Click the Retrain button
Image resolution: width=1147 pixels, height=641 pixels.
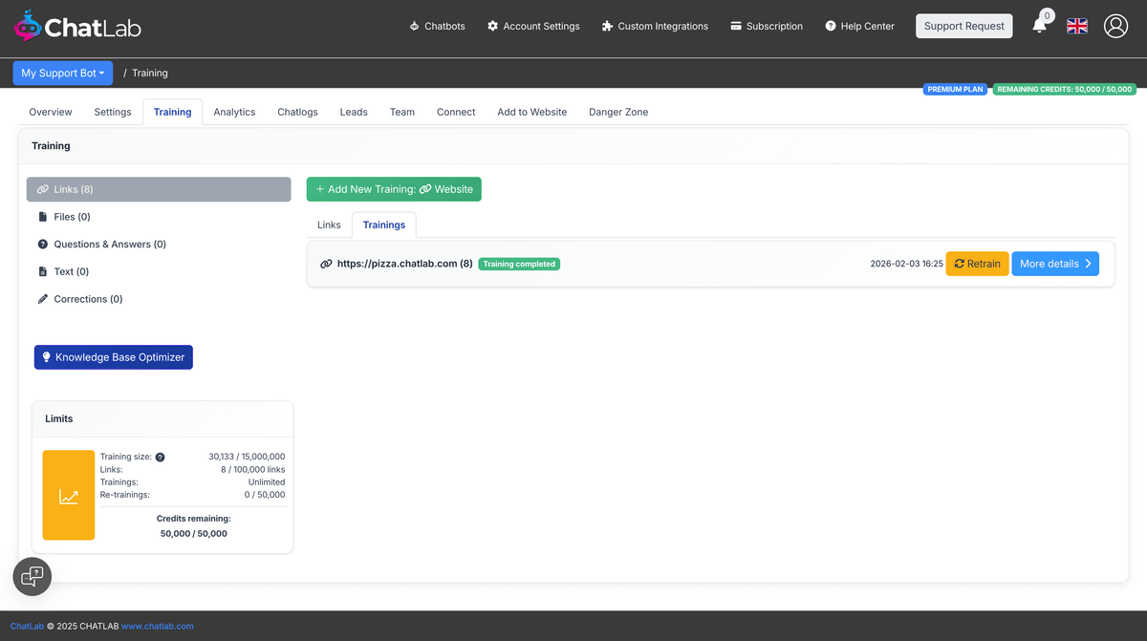(x=977, y=264)
